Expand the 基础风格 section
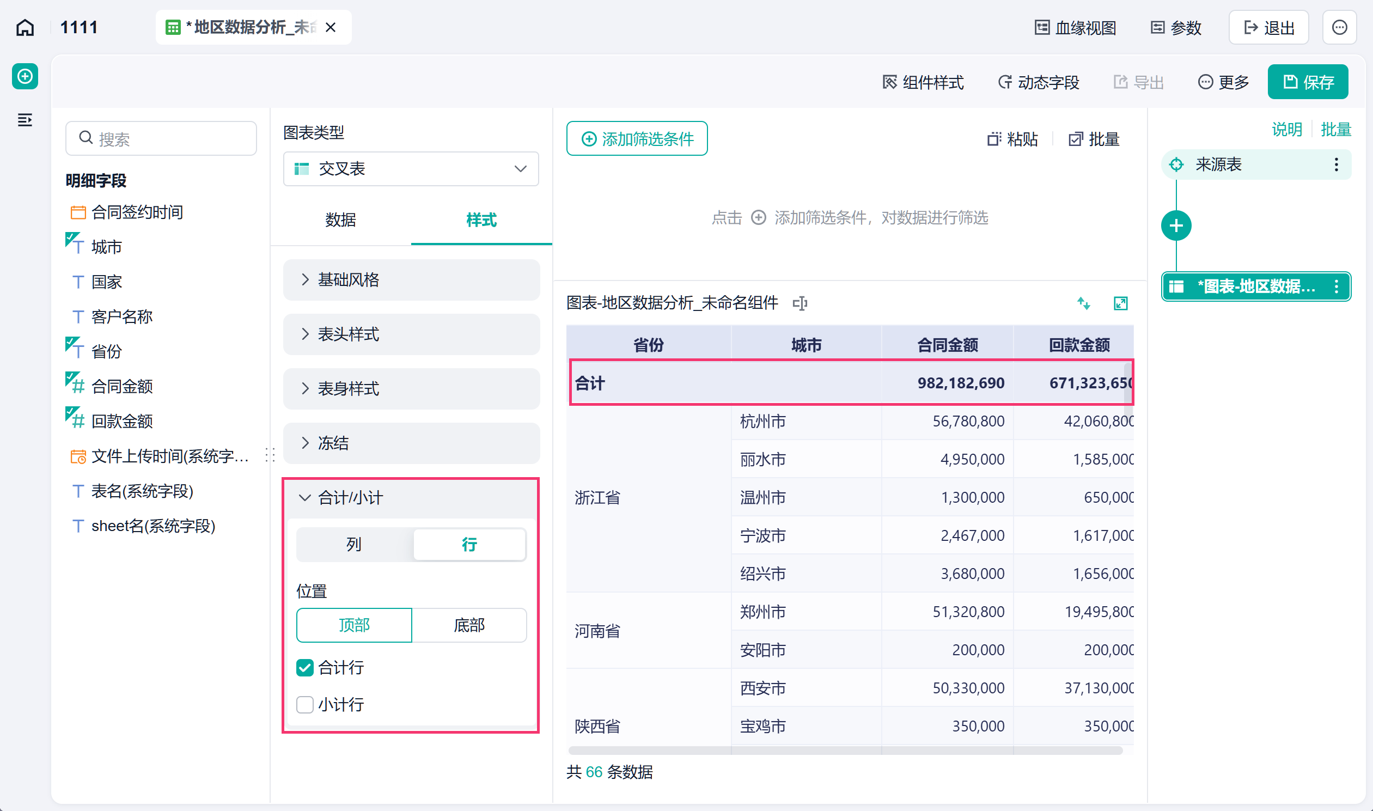Screen dimensions: 1373x811 coord(411,280)
